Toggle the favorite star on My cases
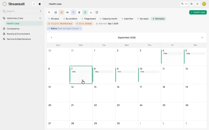This screenshot has height=130, width=209. [138, 19]
